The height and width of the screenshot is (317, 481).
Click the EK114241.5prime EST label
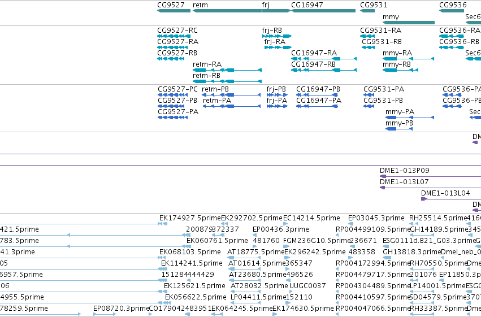[x=192, y=263]
